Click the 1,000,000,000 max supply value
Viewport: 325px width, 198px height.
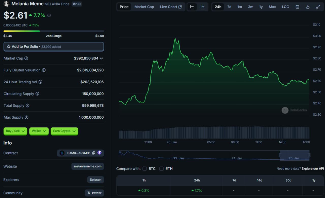[x=91, y=117]
